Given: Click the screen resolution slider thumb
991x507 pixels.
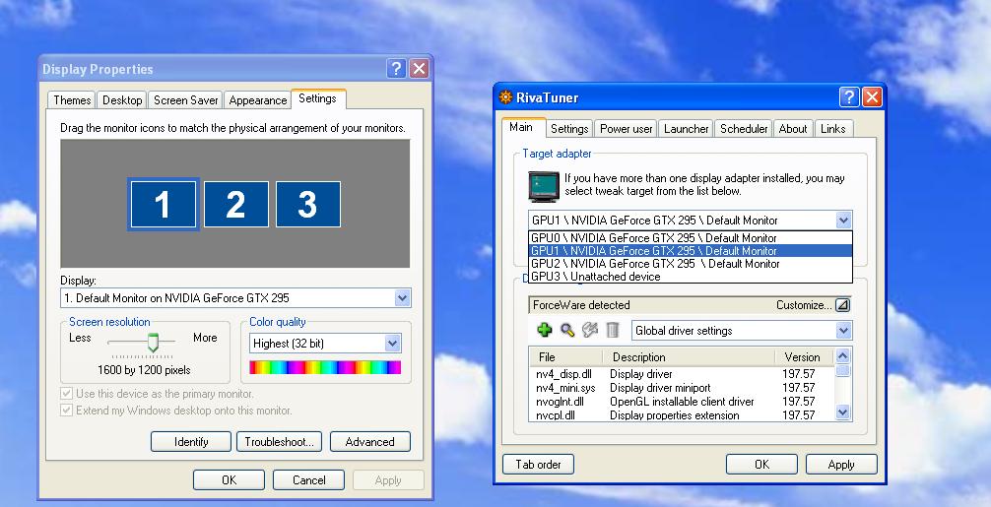Looking at the screenshot, I should (153, 343).
